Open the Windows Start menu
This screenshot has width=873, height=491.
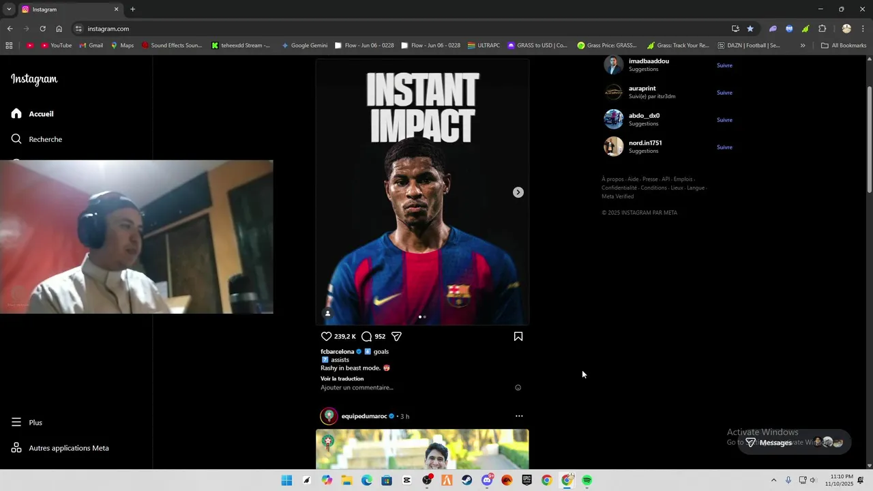286,480
